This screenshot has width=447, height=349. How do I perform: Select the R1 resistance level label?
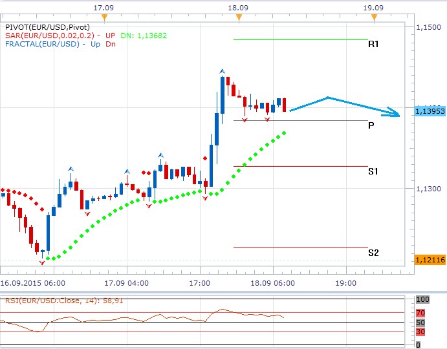pos(373,45)
